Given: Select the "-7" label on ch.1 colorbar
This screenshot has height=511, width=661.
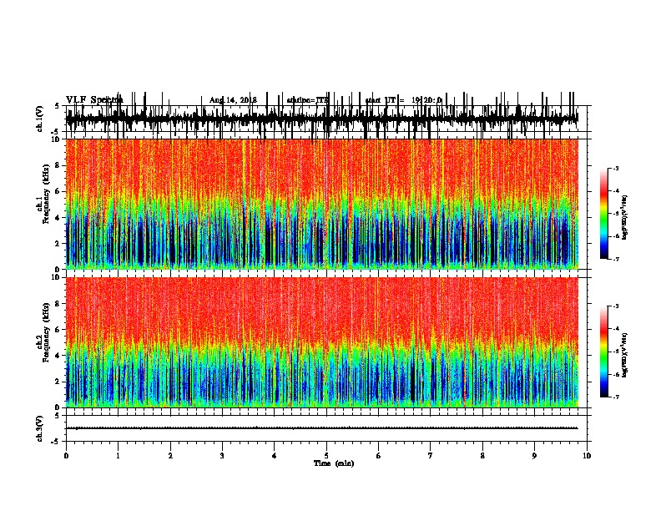Looking at the screenshot, I should pyautogui.click(x=615, y=259).
